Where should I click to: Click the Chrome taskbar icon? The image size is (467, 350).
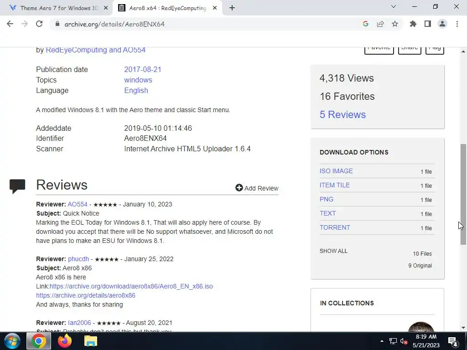pyautogui.click(x=39, y=341)
